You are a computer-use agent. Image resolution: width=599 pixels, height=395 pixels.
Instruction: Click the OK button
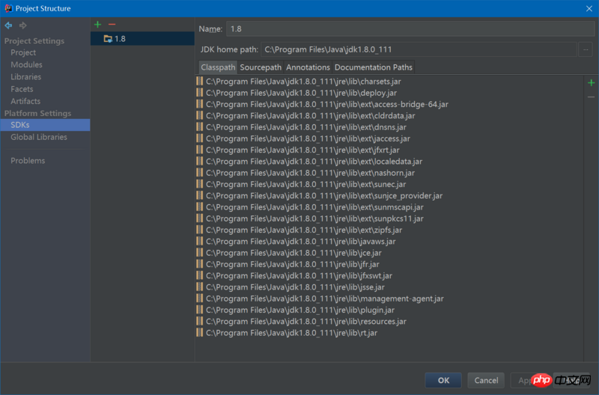(443, 380)
